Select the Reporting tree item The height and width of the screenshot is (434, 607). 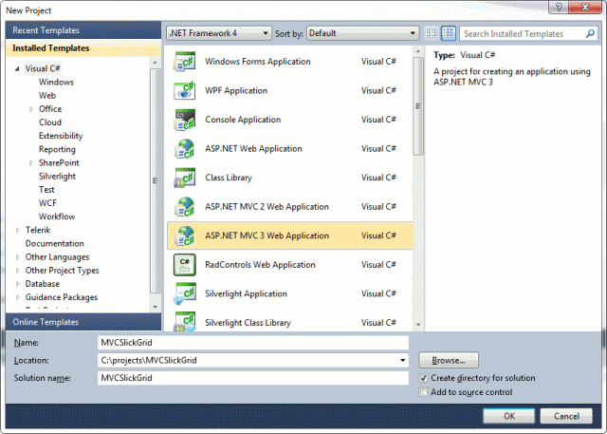click(x=57, y=150)
